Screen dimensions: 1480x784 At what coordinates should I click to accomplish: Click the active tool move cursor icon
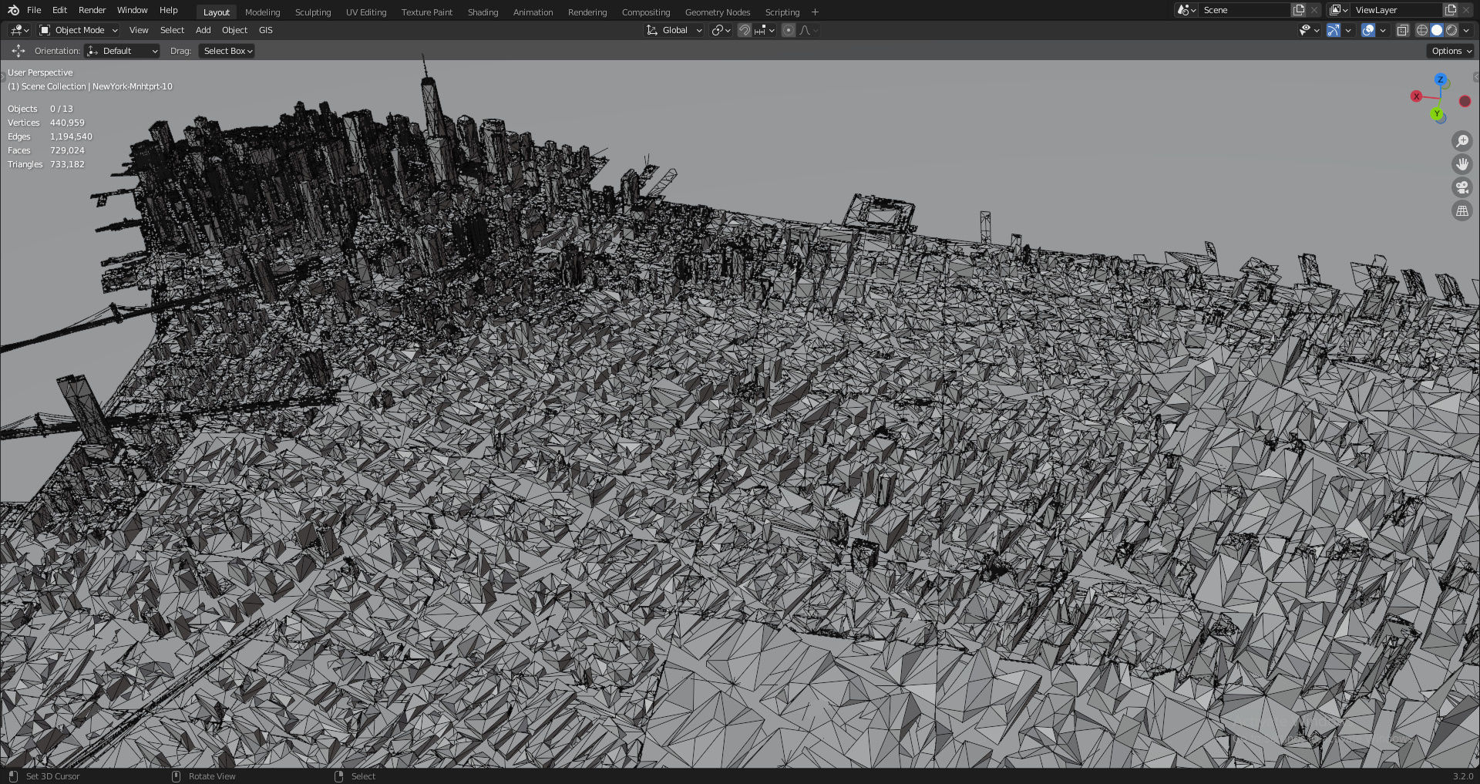coord(18,51)
